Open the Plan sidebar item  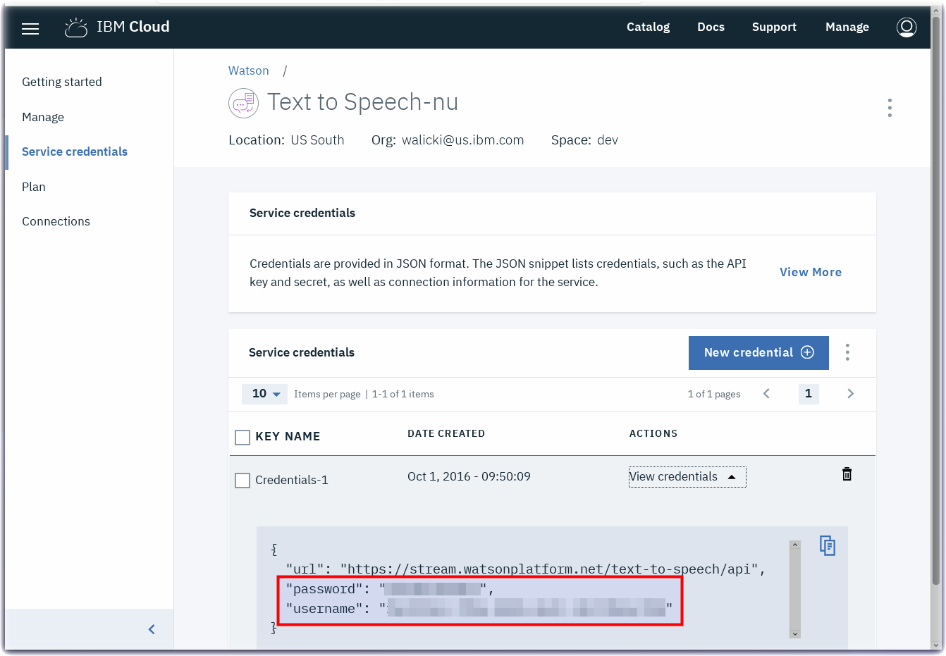click(34, 187)
